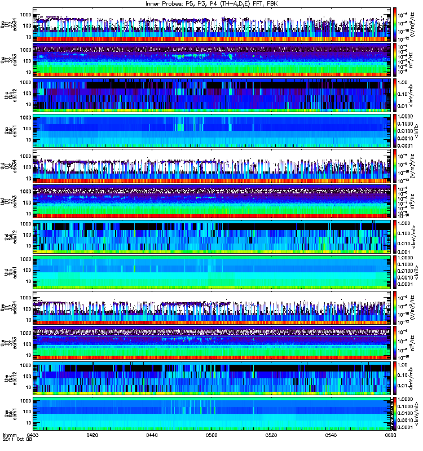Click the color bar beside tha fbk scm1 panel
This screenshot has height=451, width=423.
click(395, 131)
